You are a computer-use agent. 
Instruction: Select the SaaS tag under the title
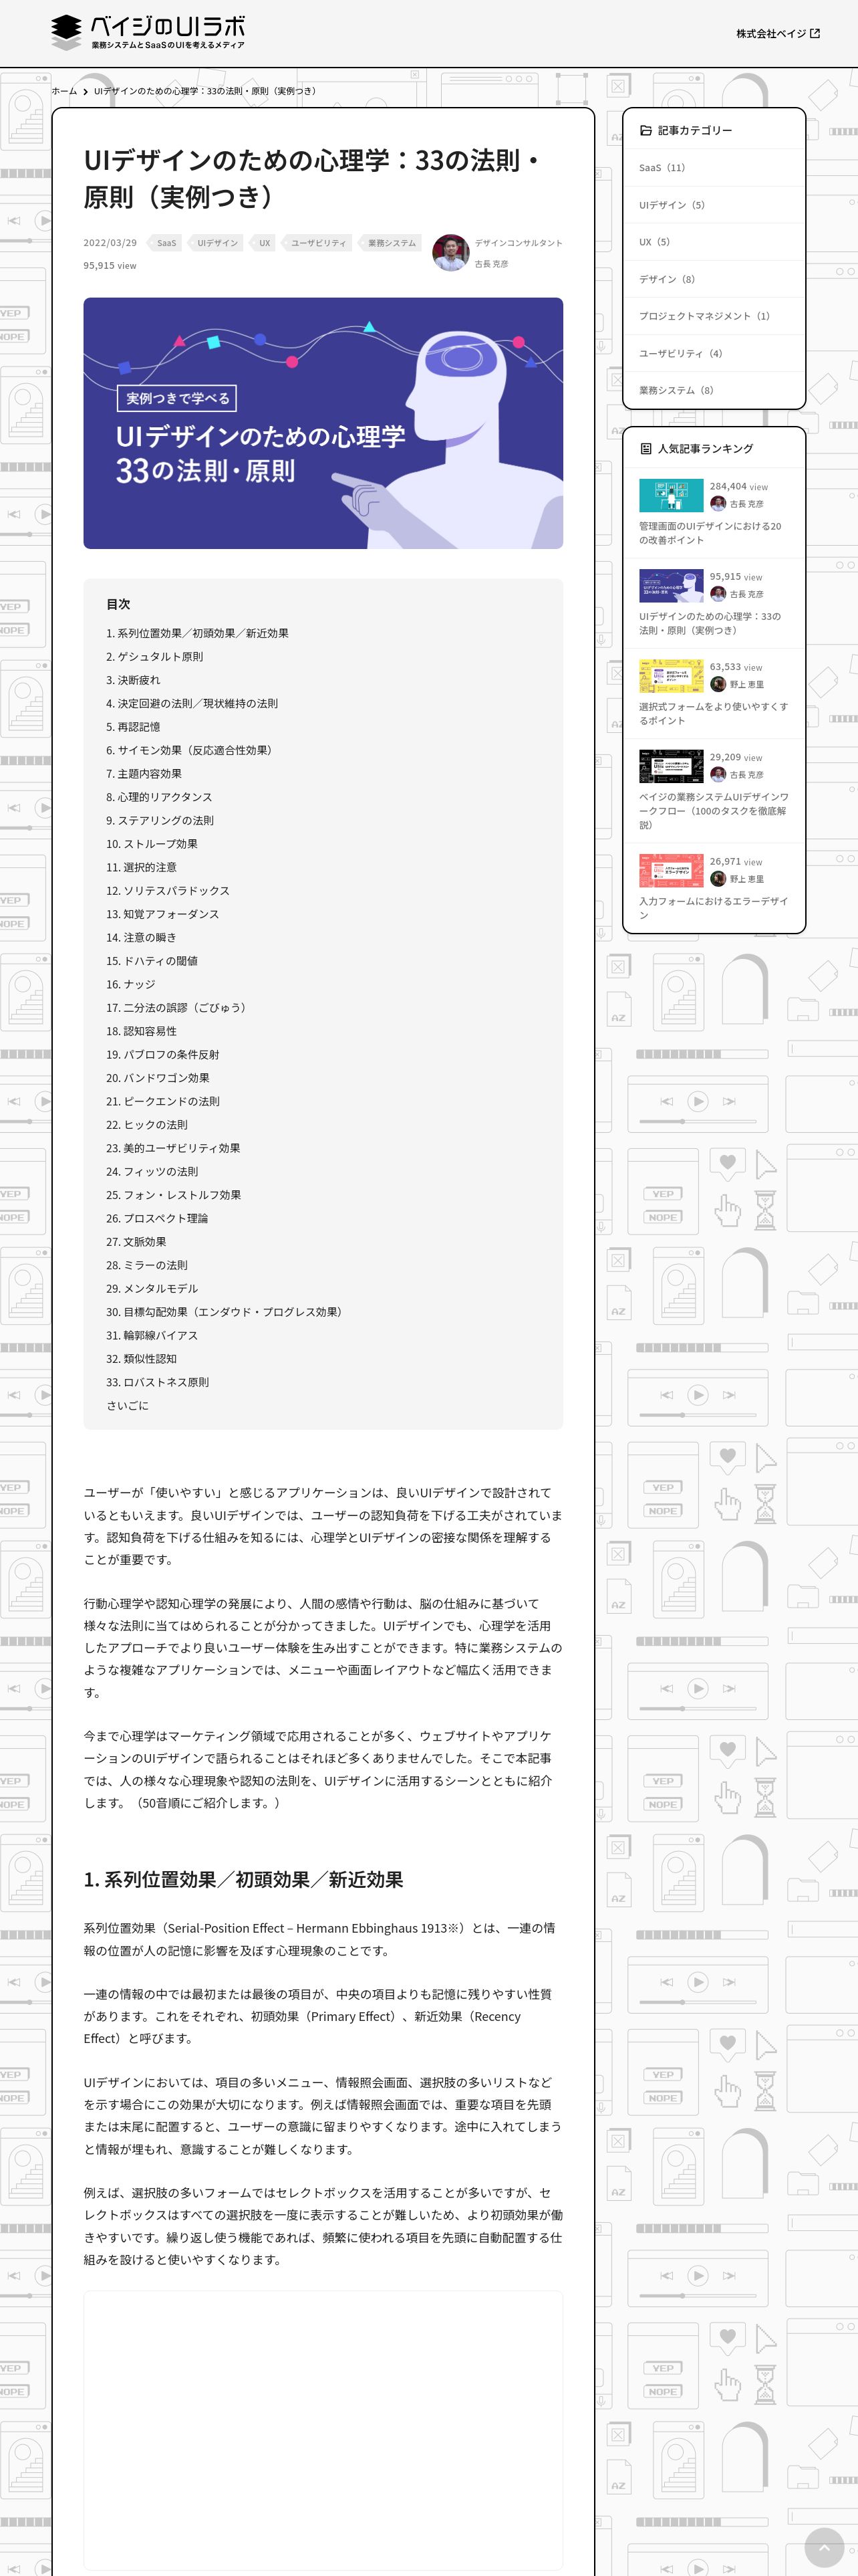point(166,243)
